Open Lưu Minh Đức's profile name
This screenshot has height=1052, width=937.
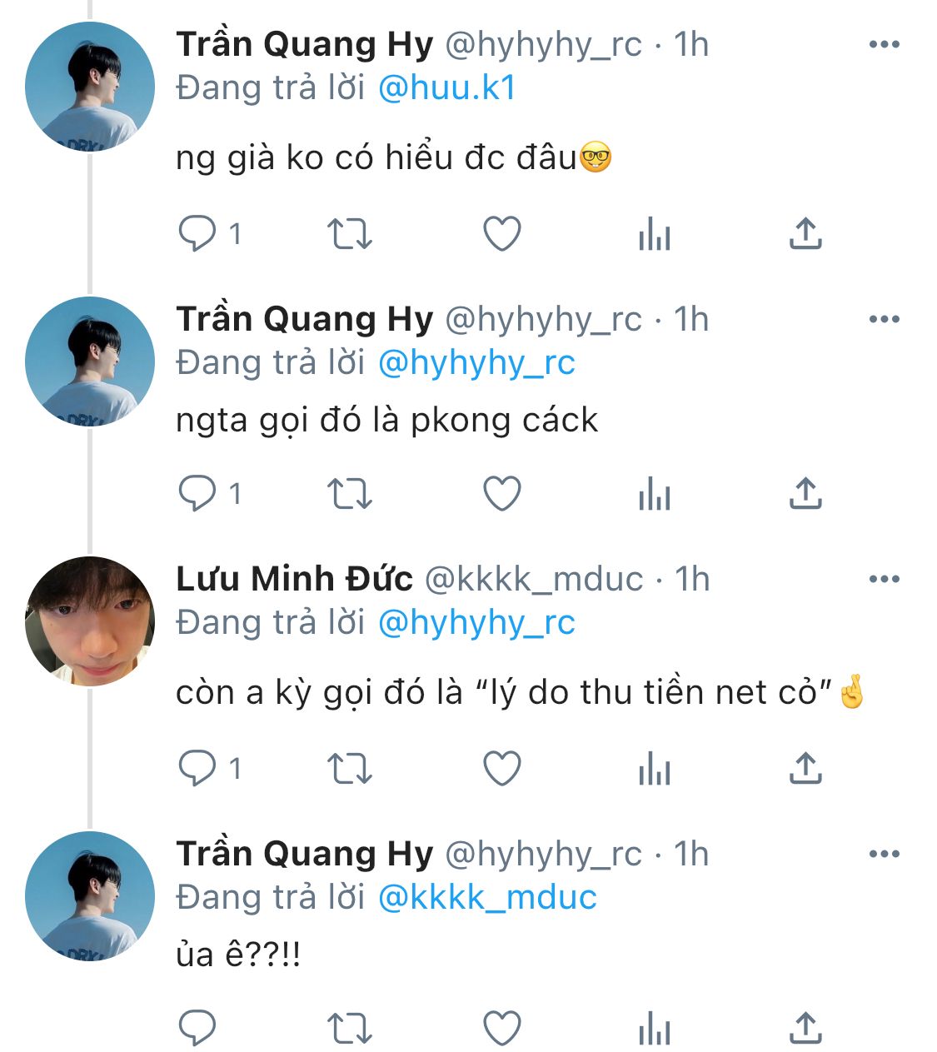click(x=294, y=579)
